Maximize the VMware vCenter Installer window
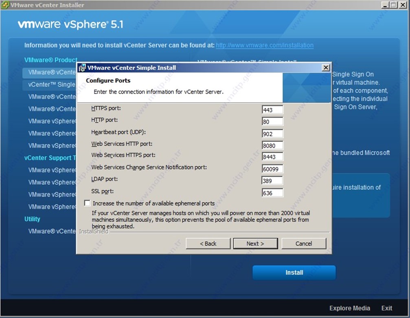The image size is (410, 318). click(393, 5)
